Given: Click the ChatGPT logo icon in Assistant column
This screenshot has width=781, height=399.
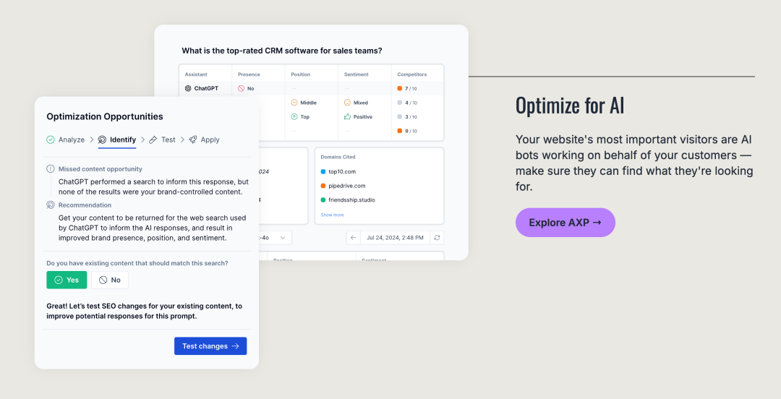Looking at the screenshot, I should coord(188,88).
